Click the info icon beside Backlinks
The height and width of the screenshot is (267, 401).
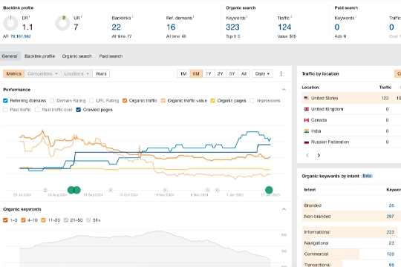coord(132,16)
